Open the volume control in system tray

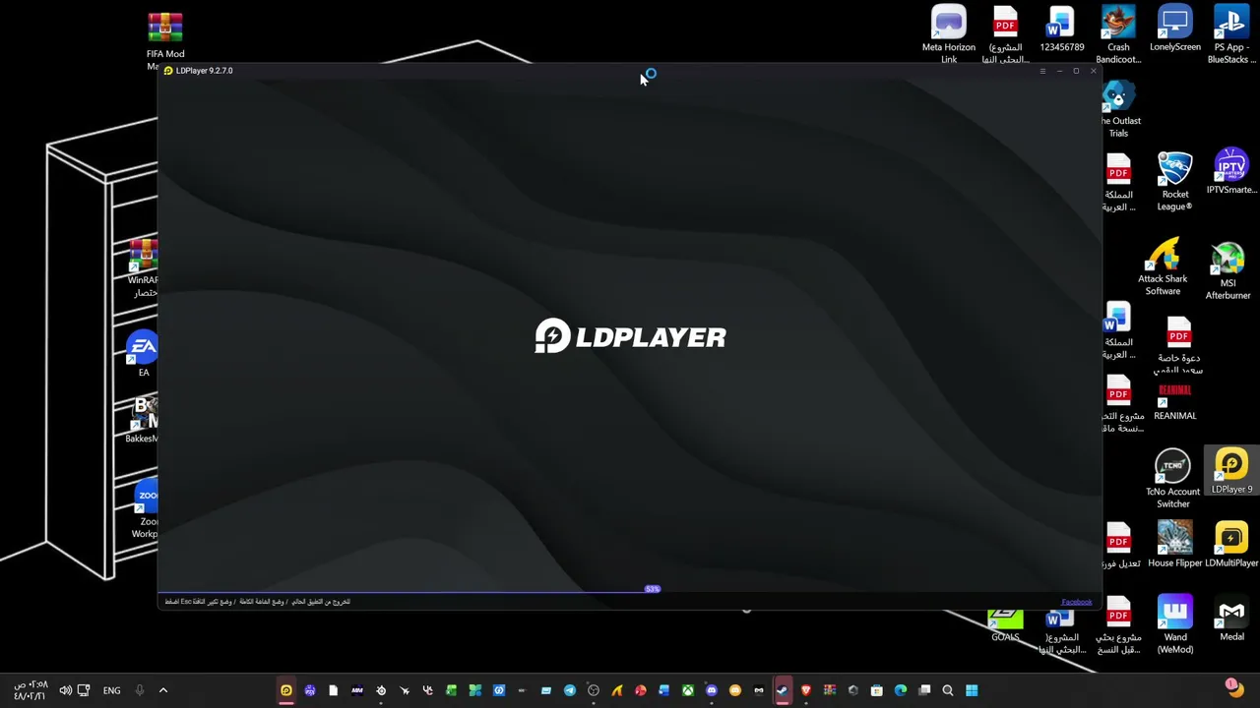pos(65,690)
